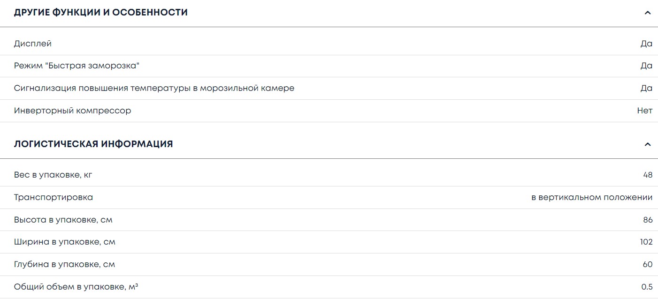Select the height value 86
This screenshot has width=658, height=305.
[x=648, y=220]
